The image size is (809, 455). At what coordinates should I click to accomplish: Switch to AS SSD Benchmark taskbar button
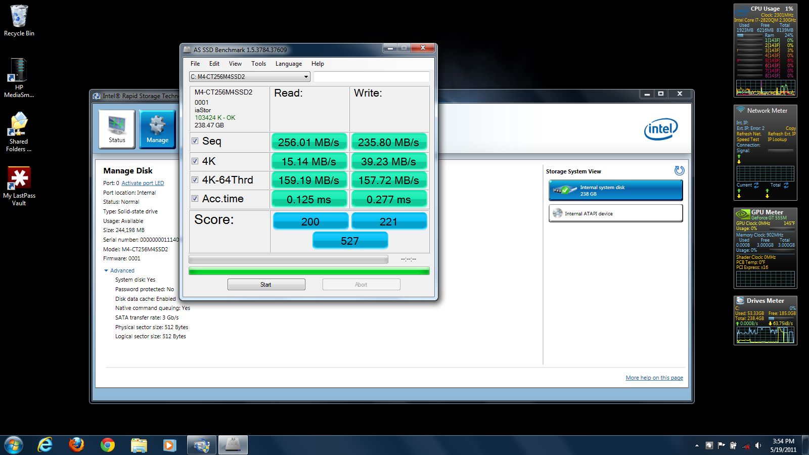pyautogui.click(x=233, y=445)
